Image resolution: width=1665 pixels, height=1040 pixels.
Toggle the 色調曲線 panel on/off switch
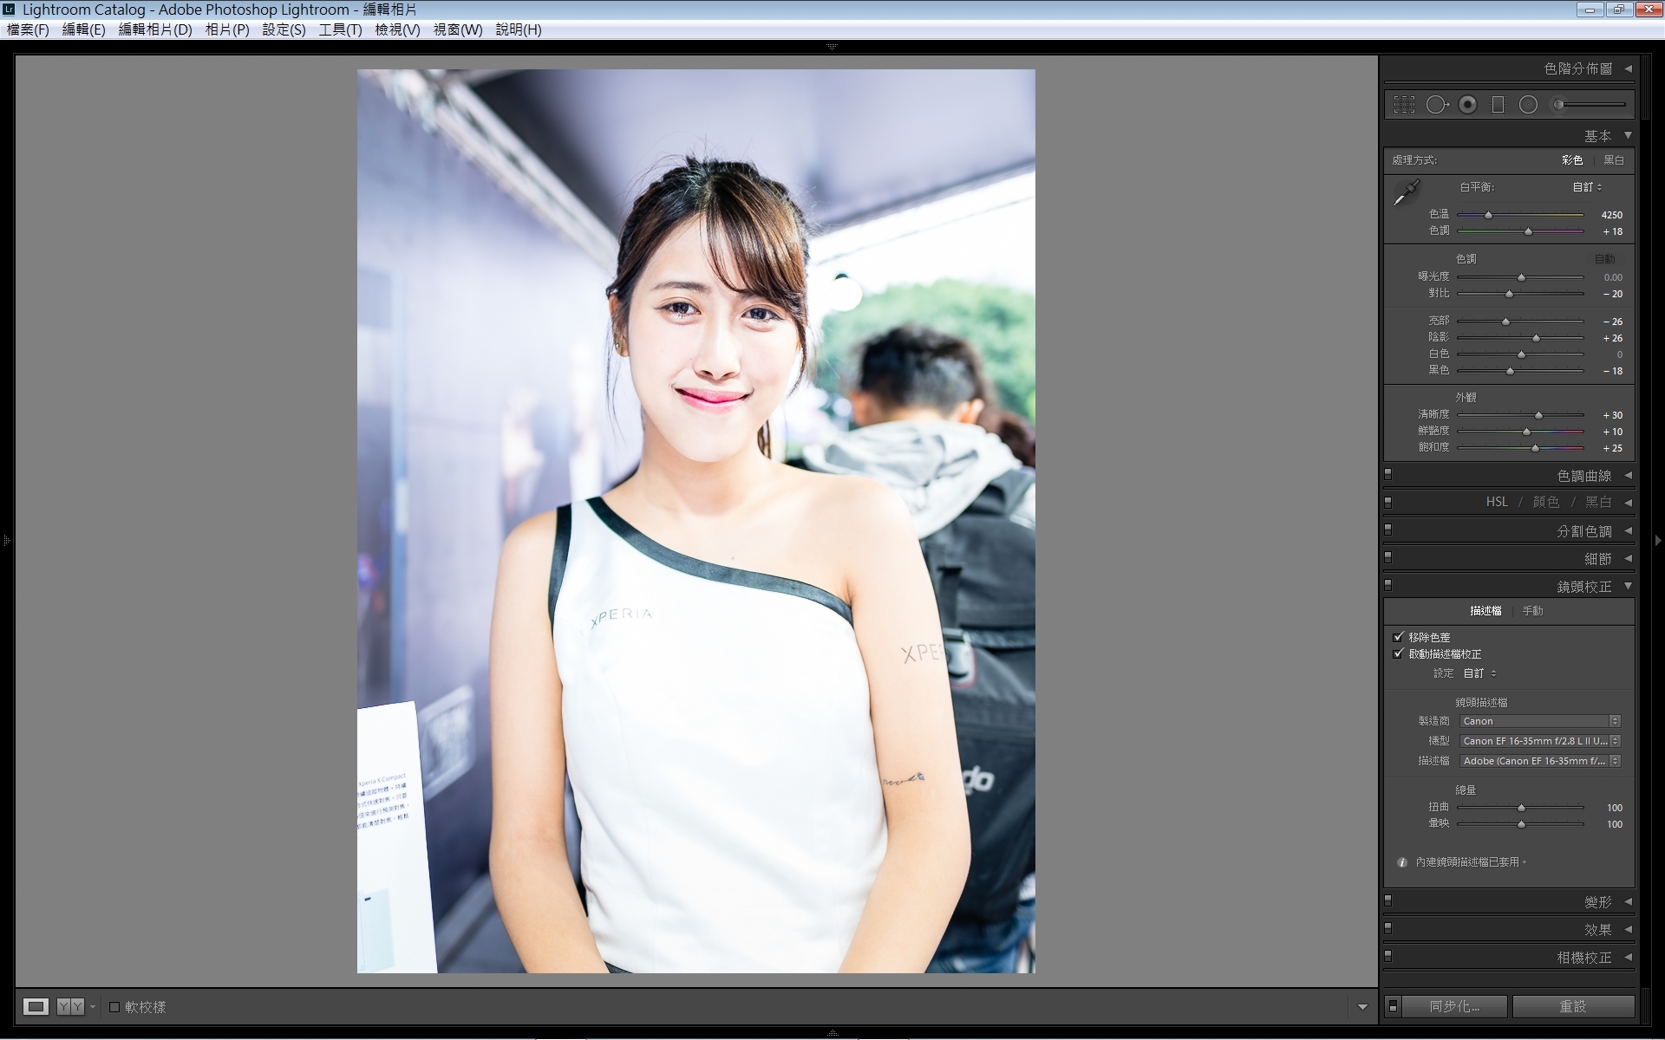coord(1388,475)
